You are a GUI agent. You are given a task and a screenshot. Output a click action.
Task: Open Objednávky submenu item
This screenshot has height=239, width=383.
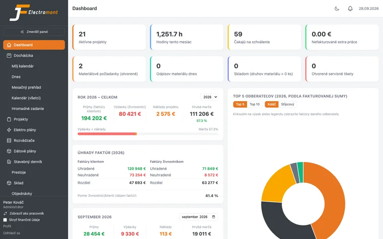pyautogui.click(x=22, y=194)
